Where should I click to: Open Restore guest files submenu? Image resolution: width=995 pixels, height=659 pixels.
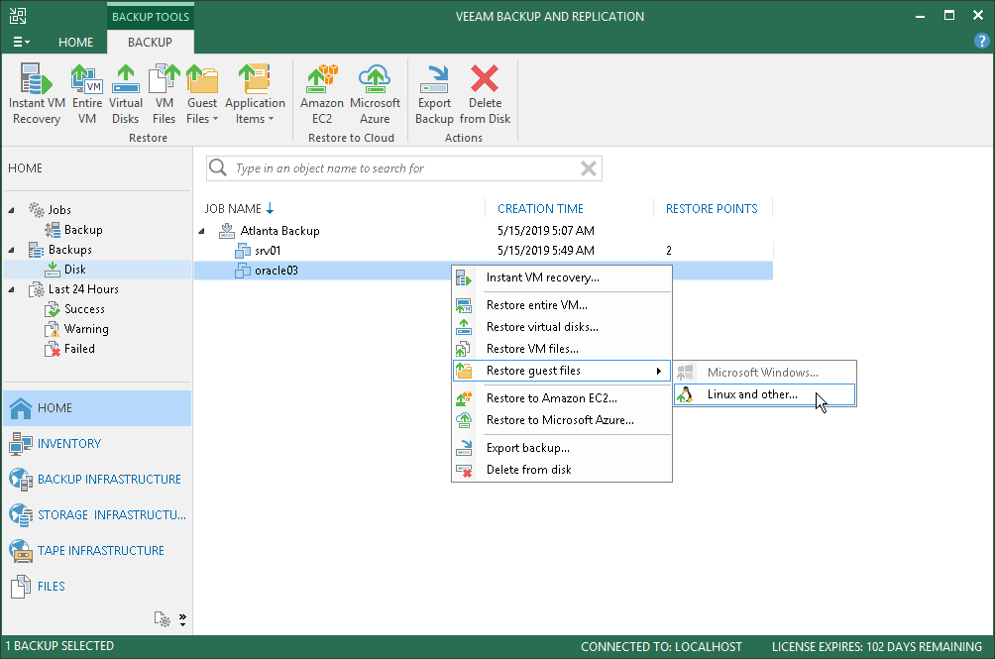pyautogui.click(x=562, y=371)
